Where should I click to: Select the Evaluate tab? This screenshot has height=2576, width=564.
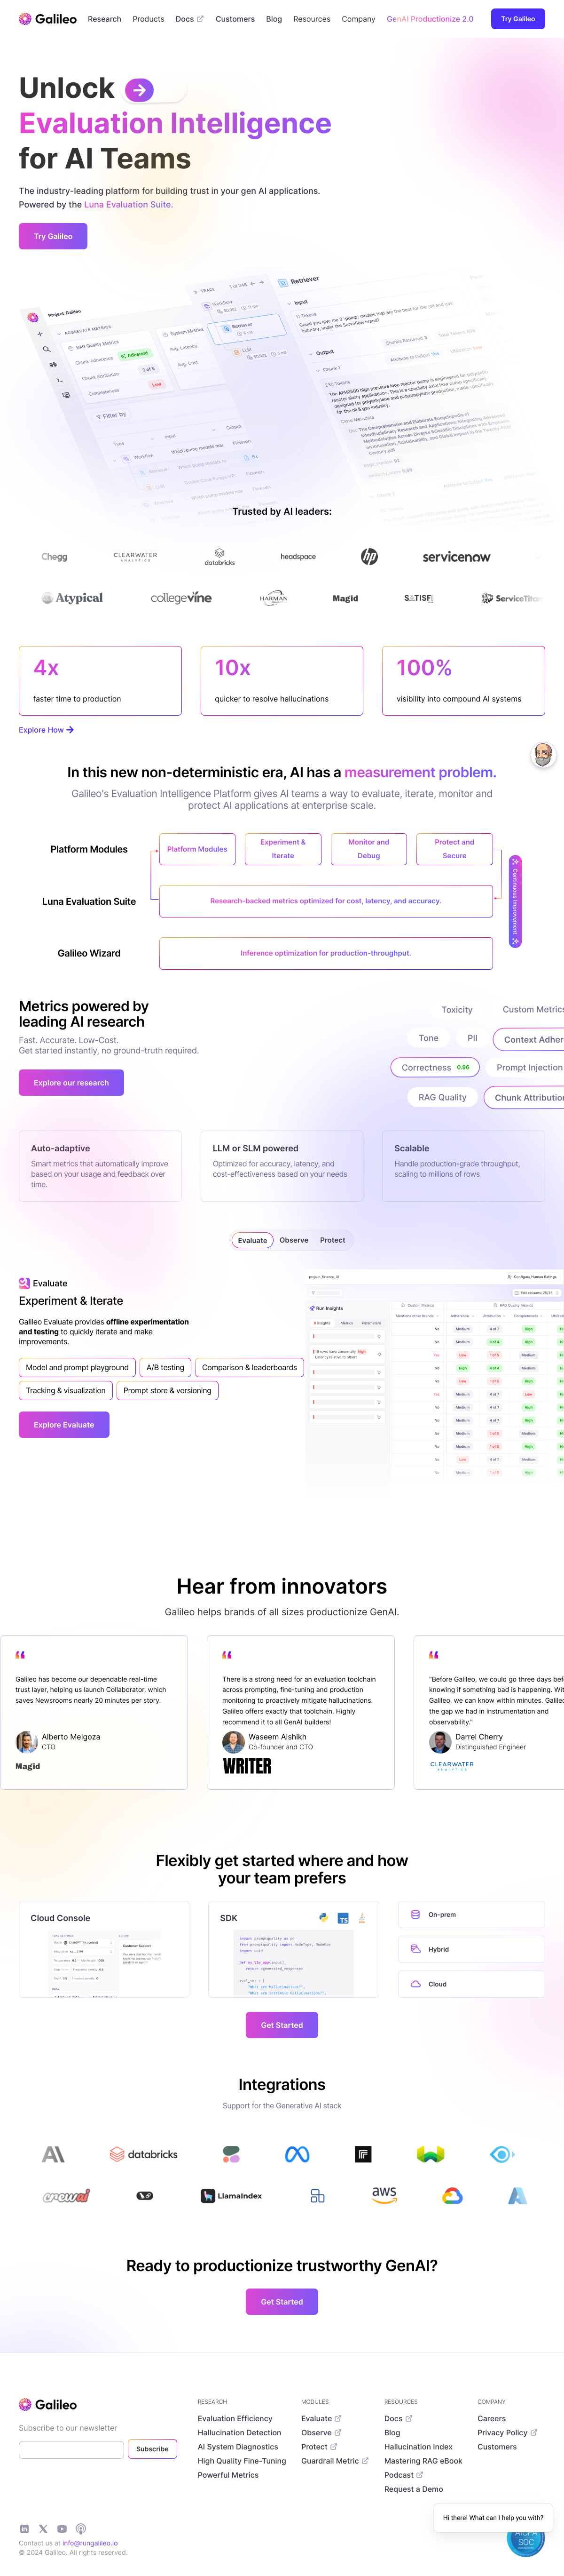(252, 1240)
